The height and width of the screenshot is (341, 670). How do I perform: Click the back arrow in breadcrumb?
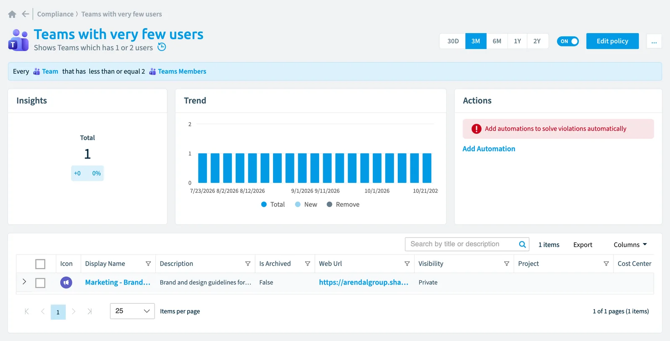pos(26,14)
